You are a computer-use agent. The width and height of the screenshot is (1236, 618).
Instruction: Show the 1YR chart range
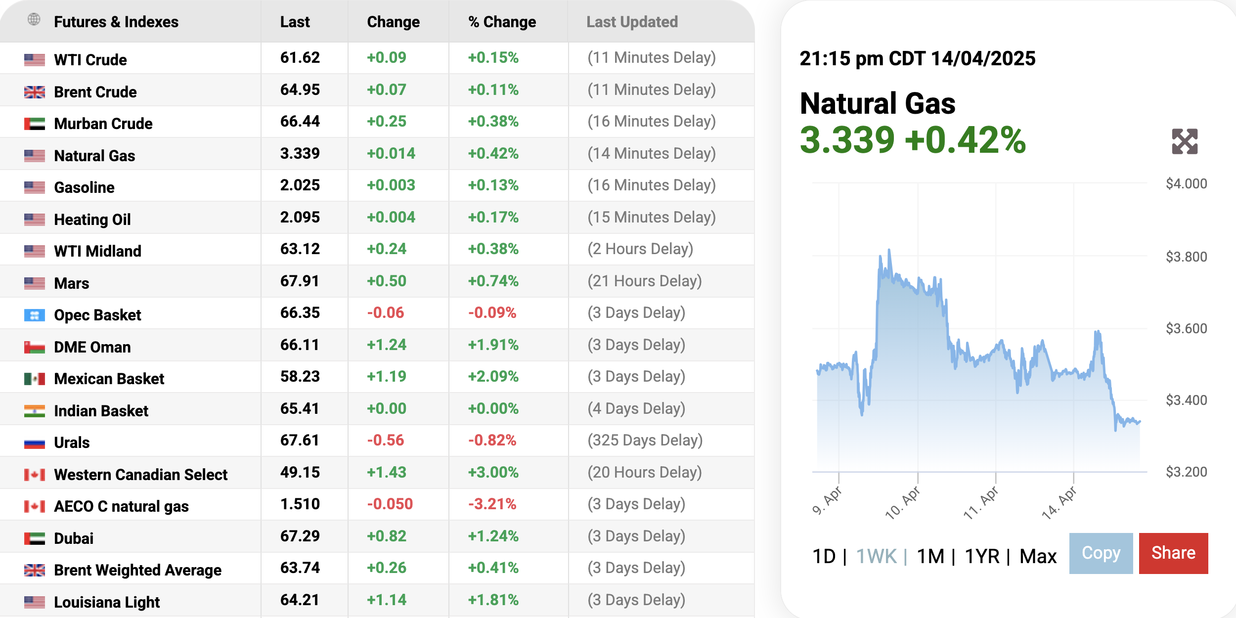982,556
